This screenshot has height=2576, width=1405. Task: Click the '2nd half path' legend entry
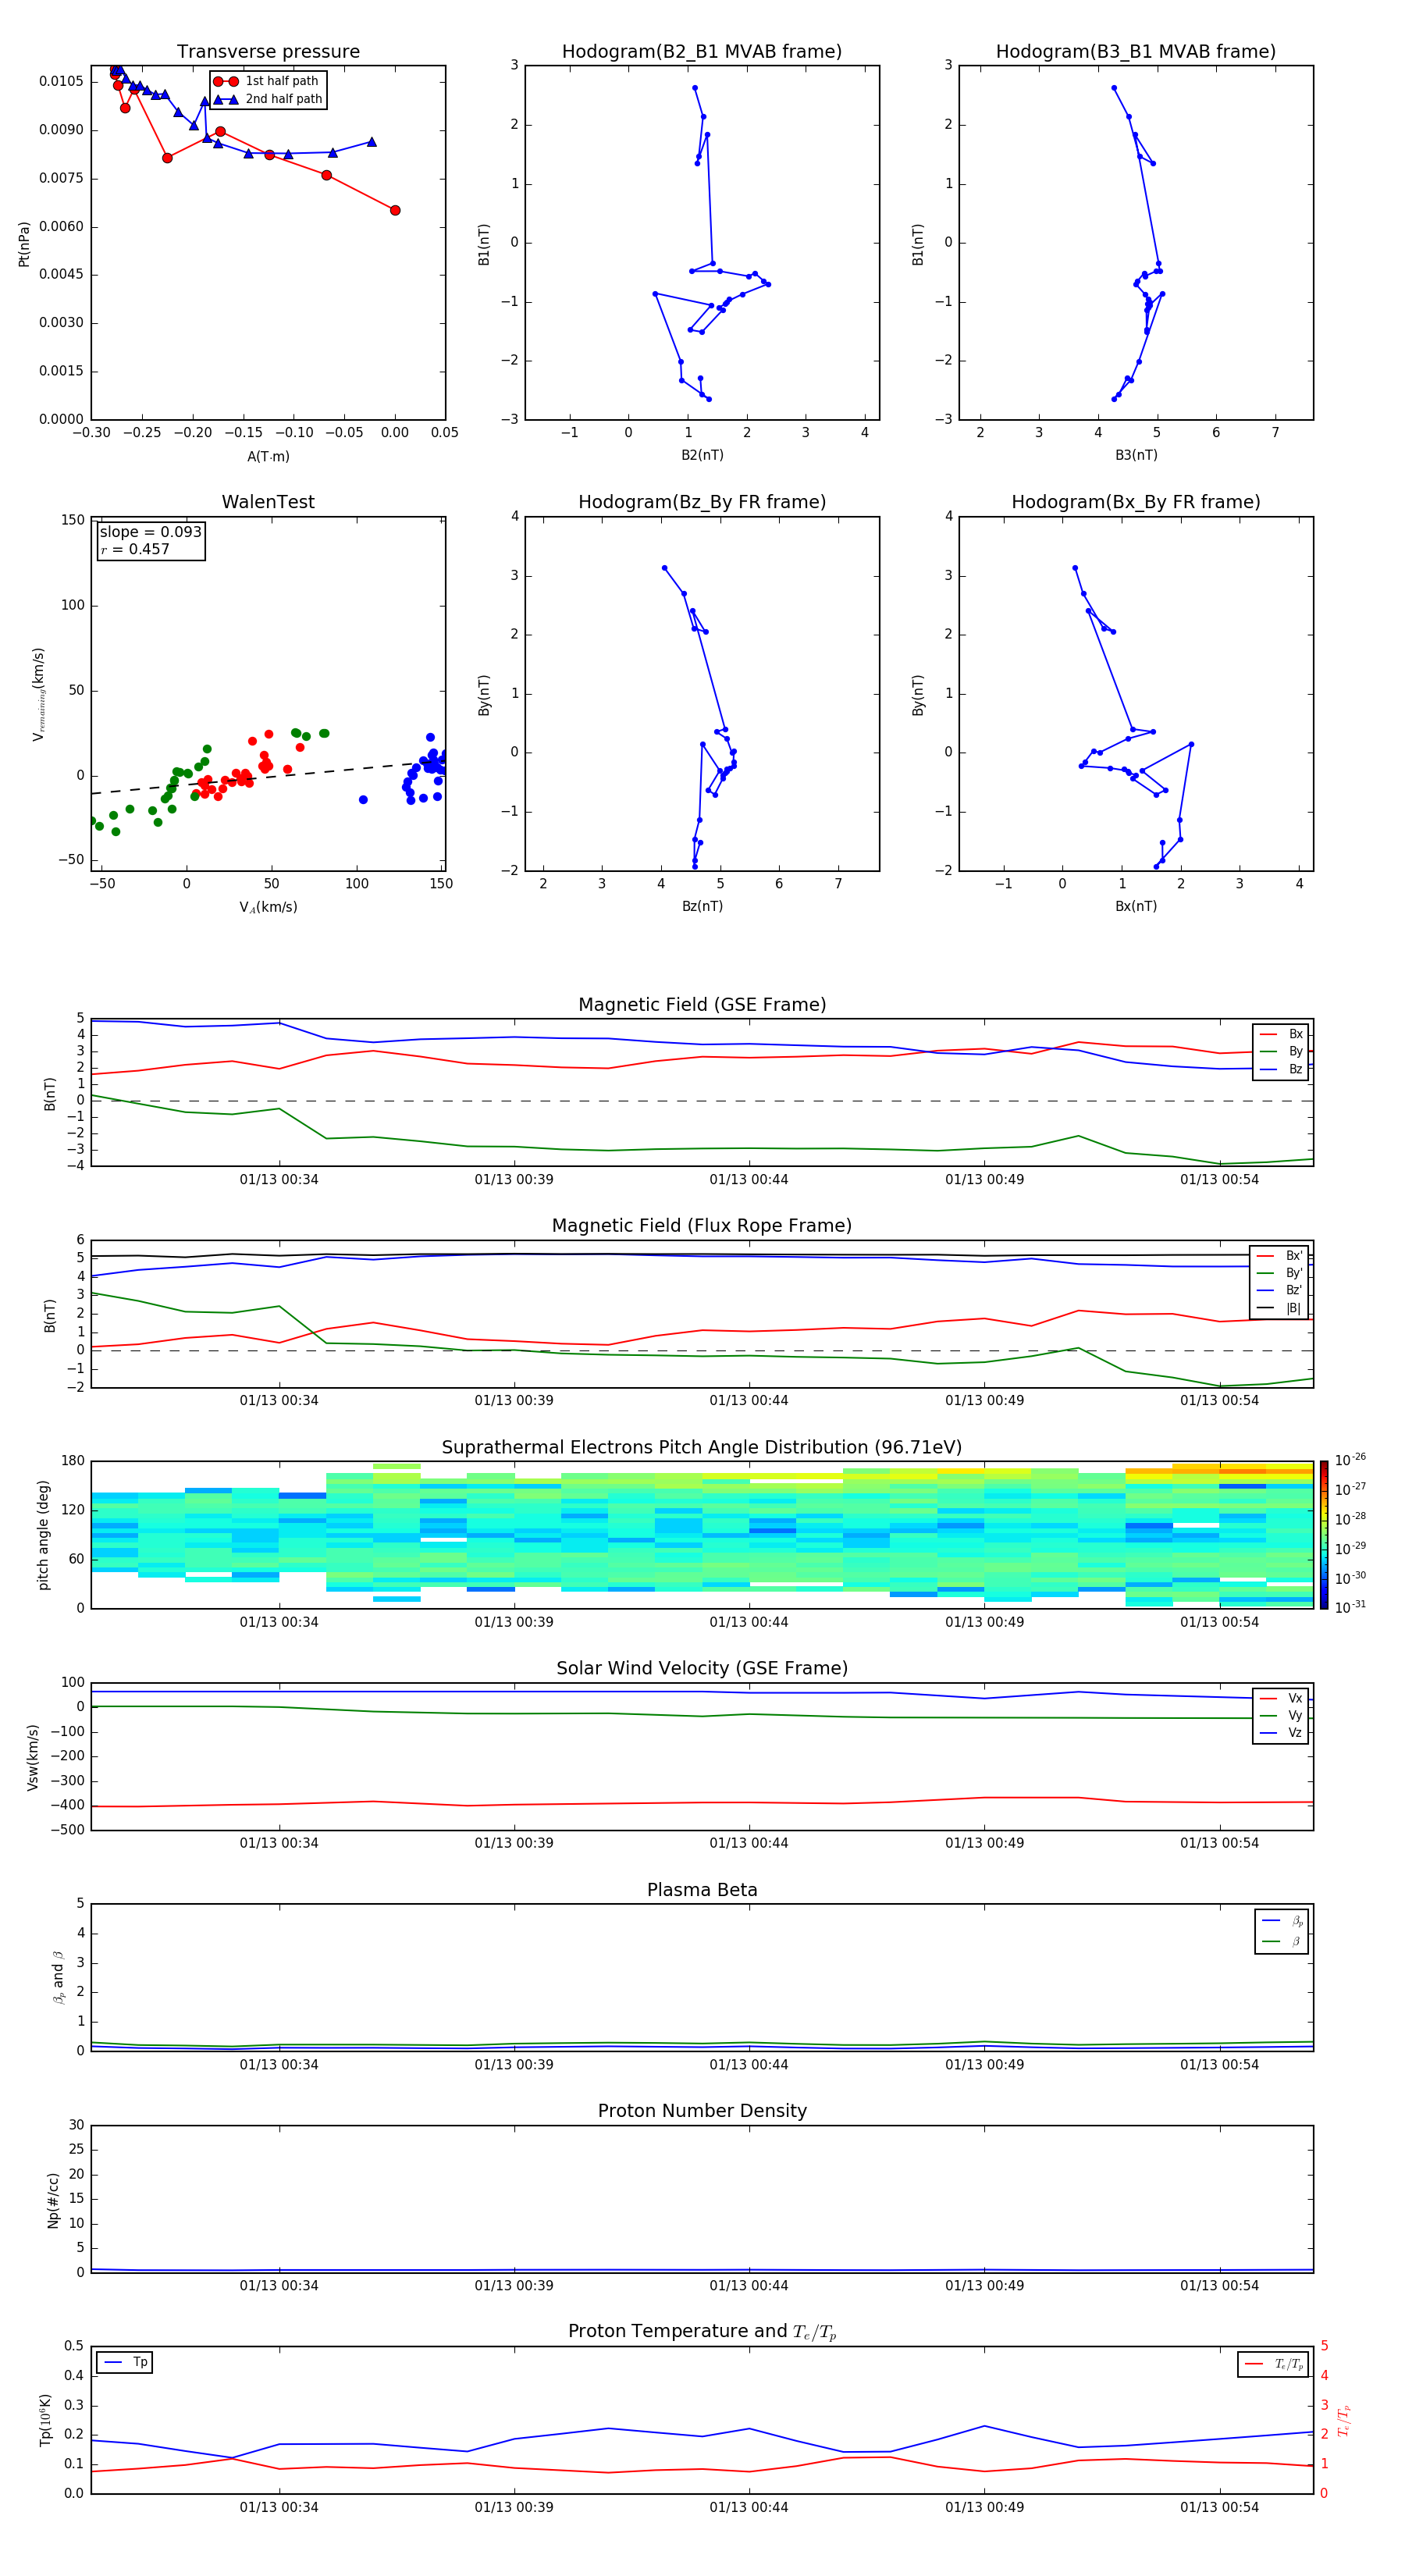click(267, 99)
